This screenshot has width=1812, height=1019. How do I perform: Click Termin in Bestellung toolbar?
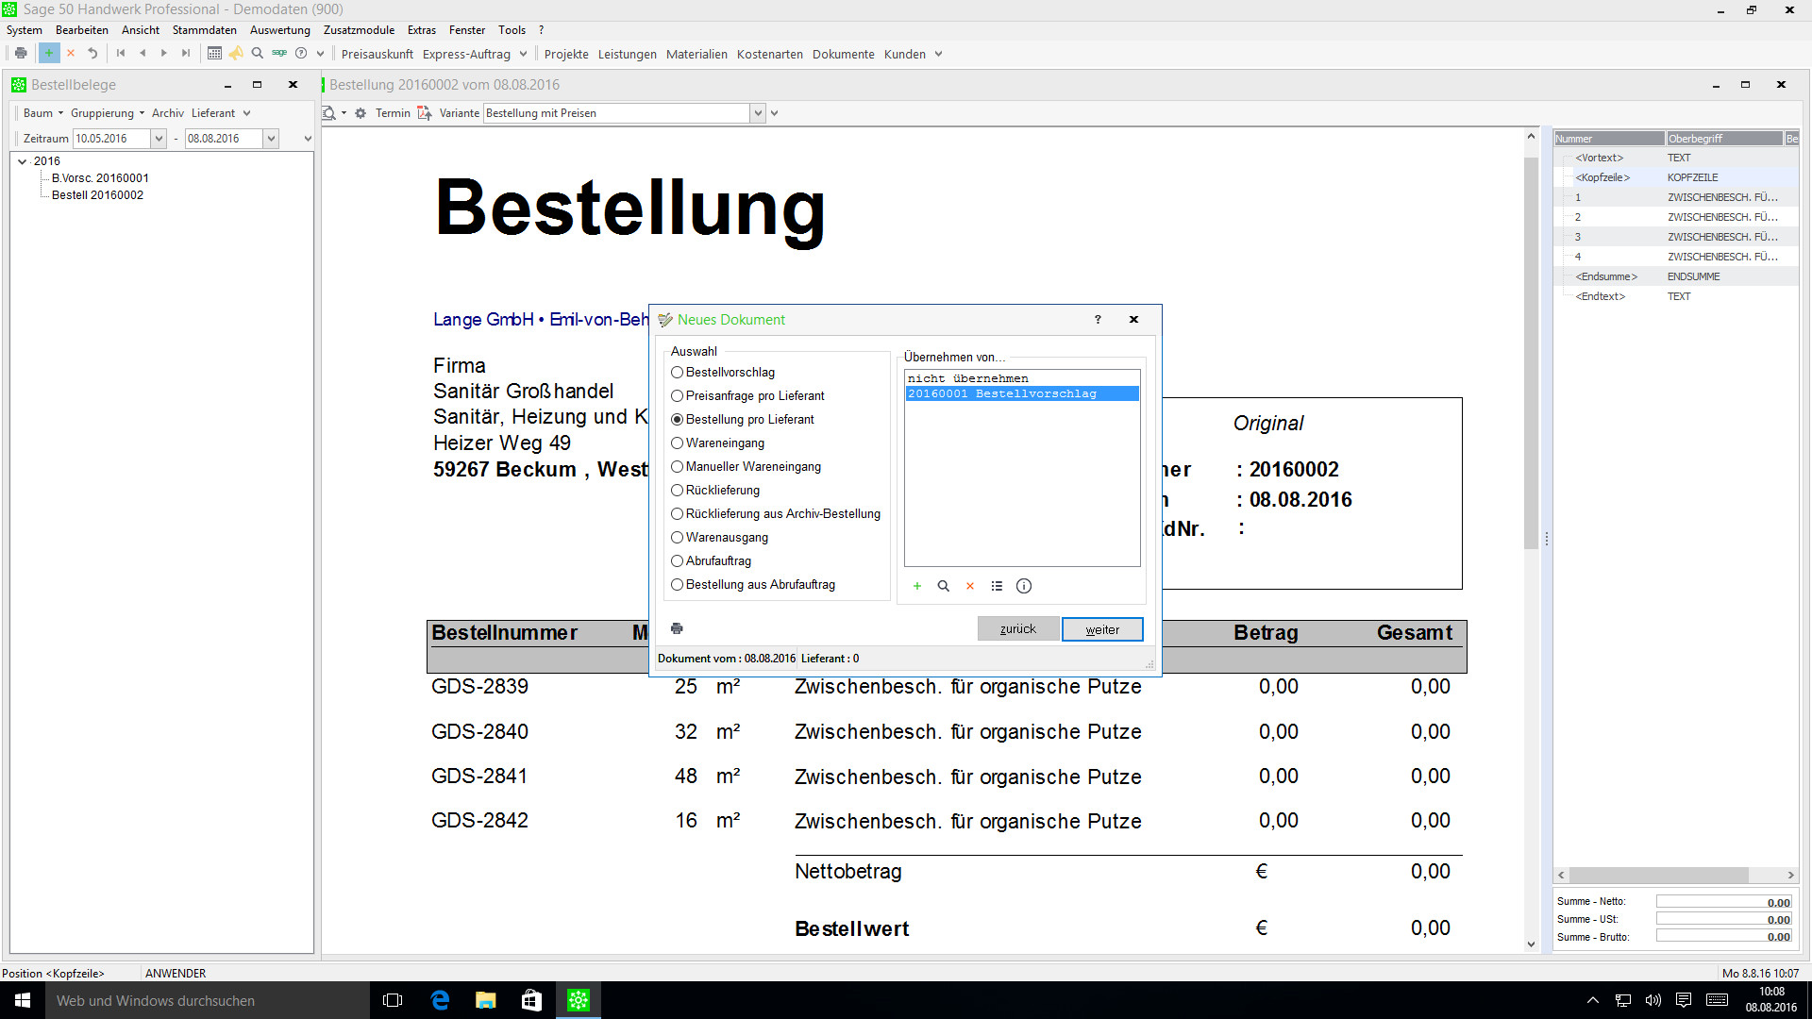tap(393, 113)
